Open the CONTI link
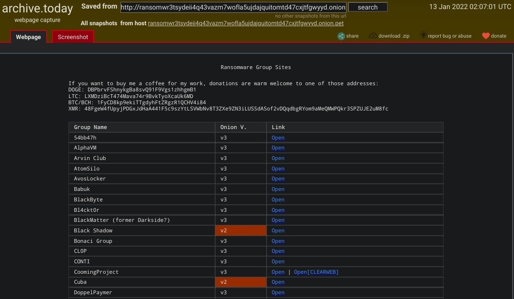Screen dimensions: 514x299 pos(277,262)
